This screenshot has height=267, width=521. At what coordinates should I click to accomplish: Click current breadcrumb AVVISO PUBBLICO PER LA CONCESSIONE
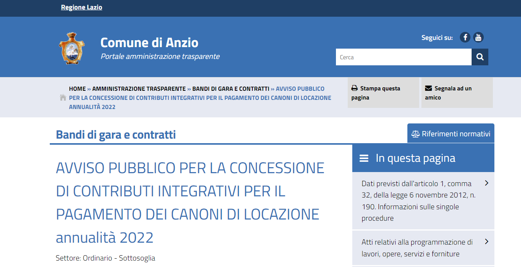click(200, 98)
